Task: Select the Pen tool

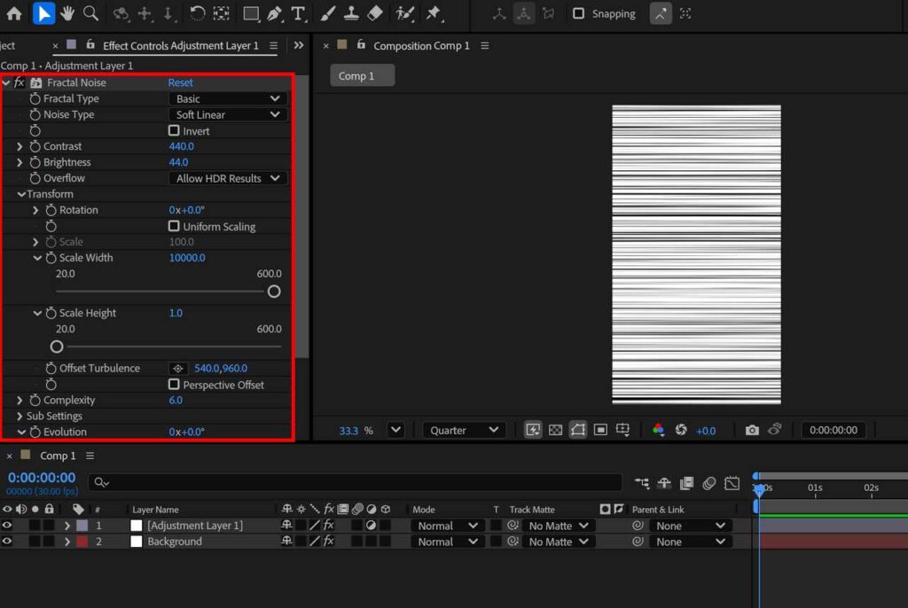Action: (x=275, y=13)
